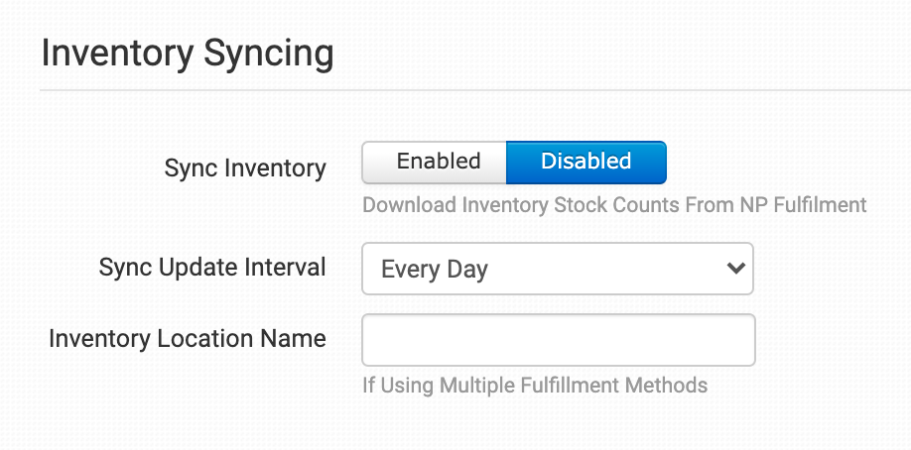Image resolution: width=911 pixels, height=450 pixels.
Task: Set Sync Inventory to Disabled
Action: click(586, 162)
